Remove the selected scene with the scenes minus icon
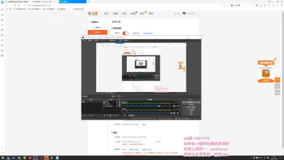 click(x=86, y=115)
